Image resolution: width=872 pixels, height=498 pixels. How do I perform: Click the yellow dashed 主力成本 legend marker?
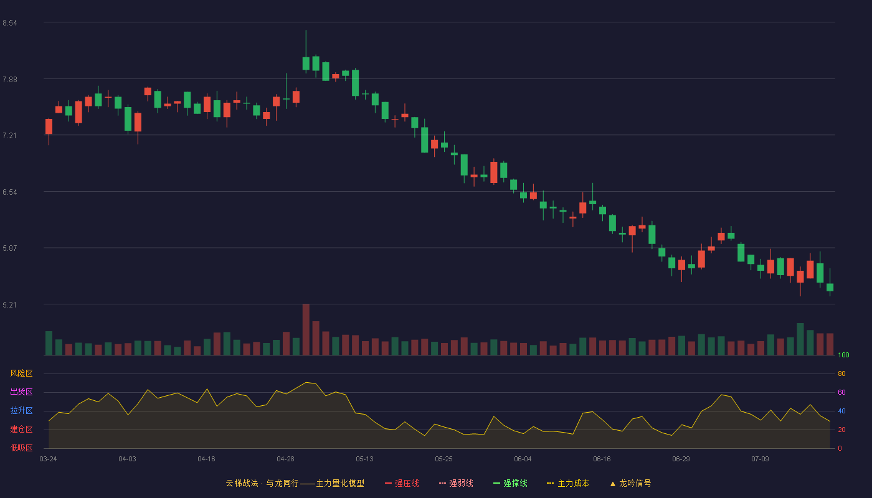550,483
